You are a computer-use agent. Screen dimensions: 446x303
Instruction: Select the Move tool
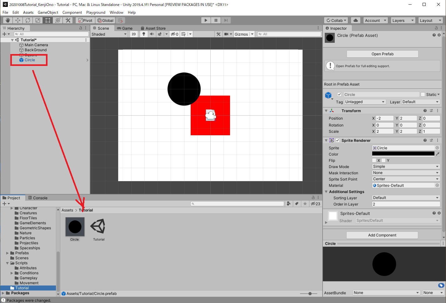click(18, 20)
